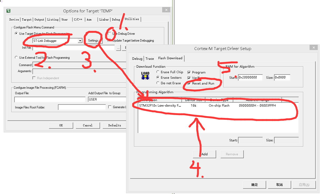The height and width of the screenshot is (194, 323).
Task: Click the 取消 button
Action: (280, 185)
